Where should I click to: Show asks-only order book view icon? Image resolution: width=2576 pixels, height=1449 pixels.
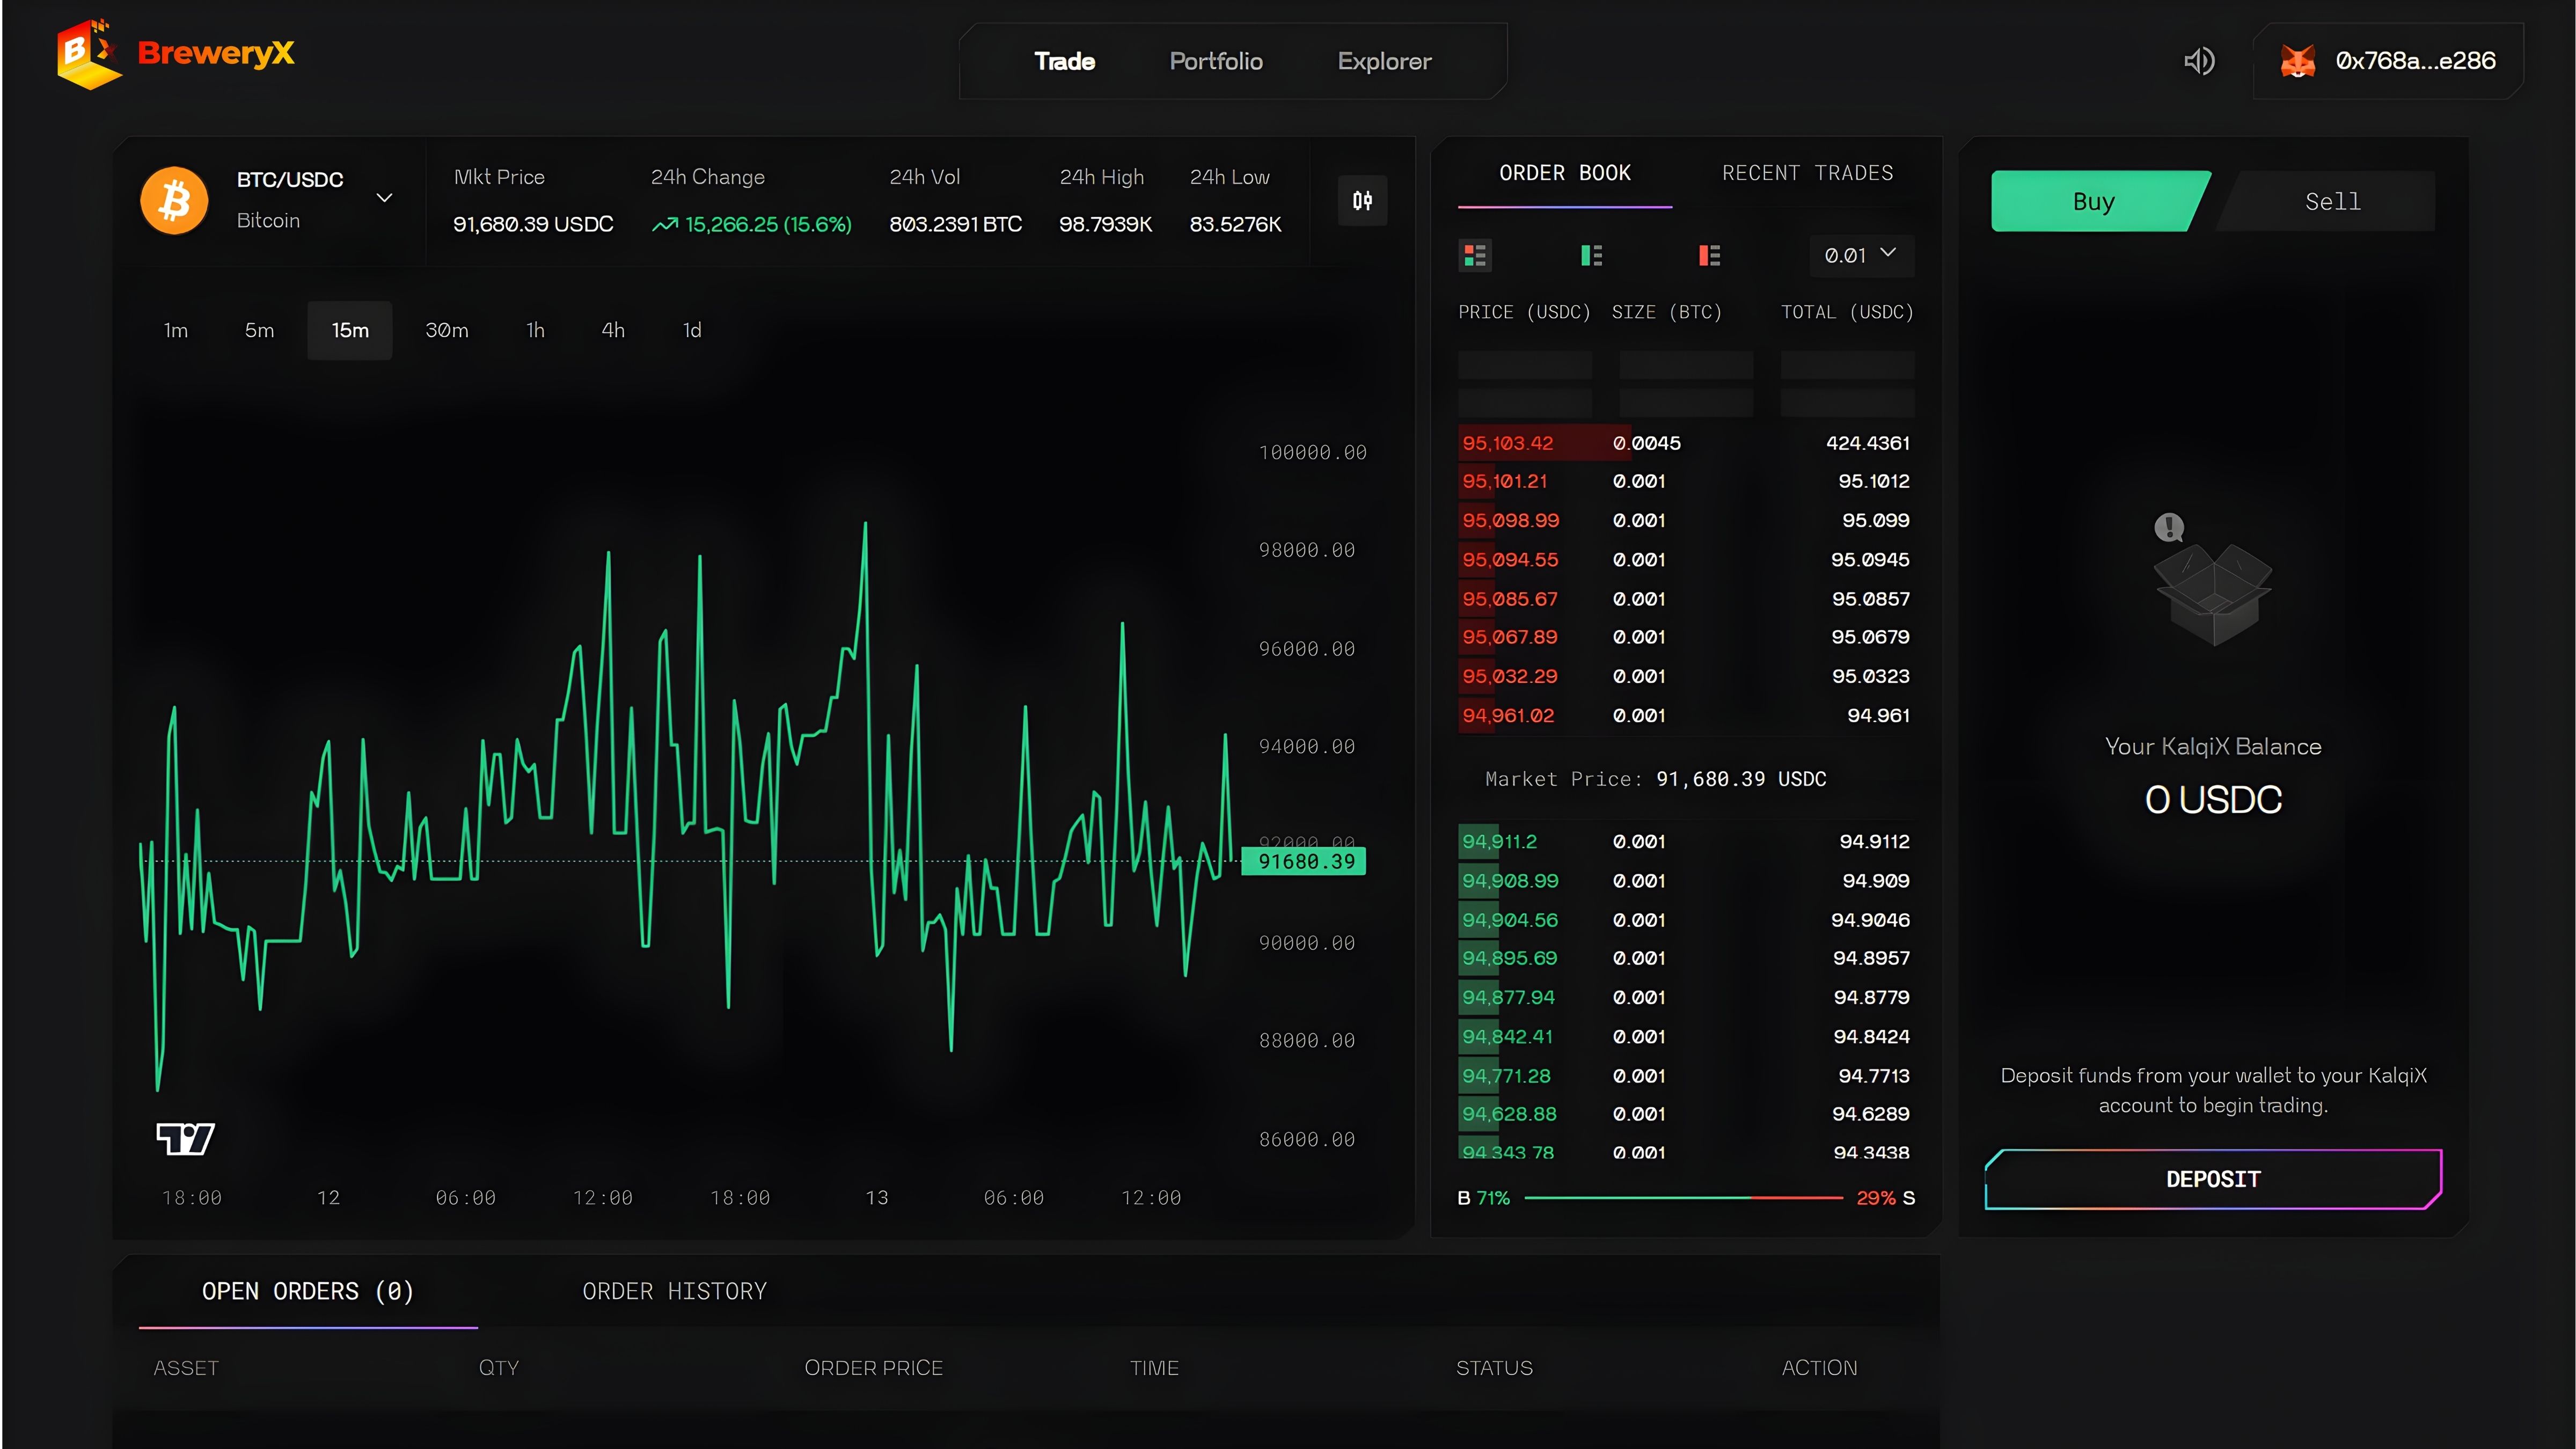1709,255
